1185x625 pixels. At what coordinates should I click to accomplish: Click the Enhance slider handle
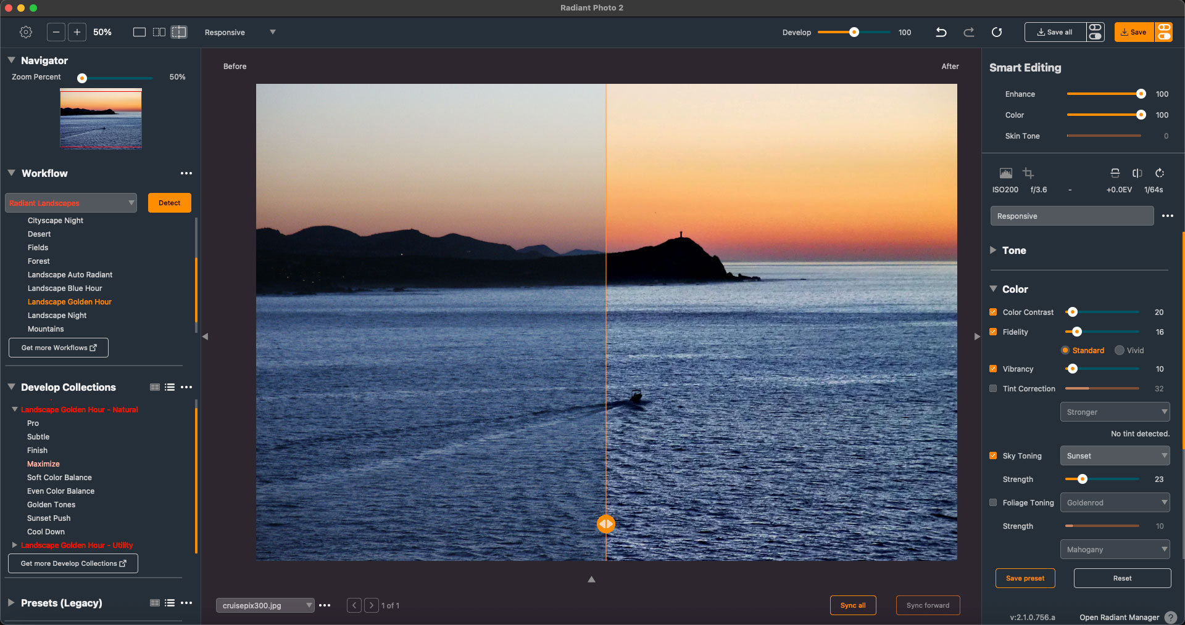point(1141,94)
